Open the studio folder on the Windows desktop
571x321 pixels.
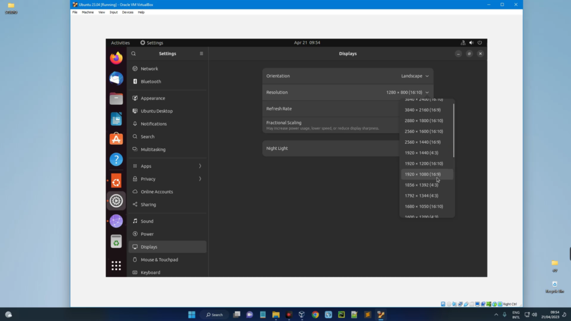[11, 8]
